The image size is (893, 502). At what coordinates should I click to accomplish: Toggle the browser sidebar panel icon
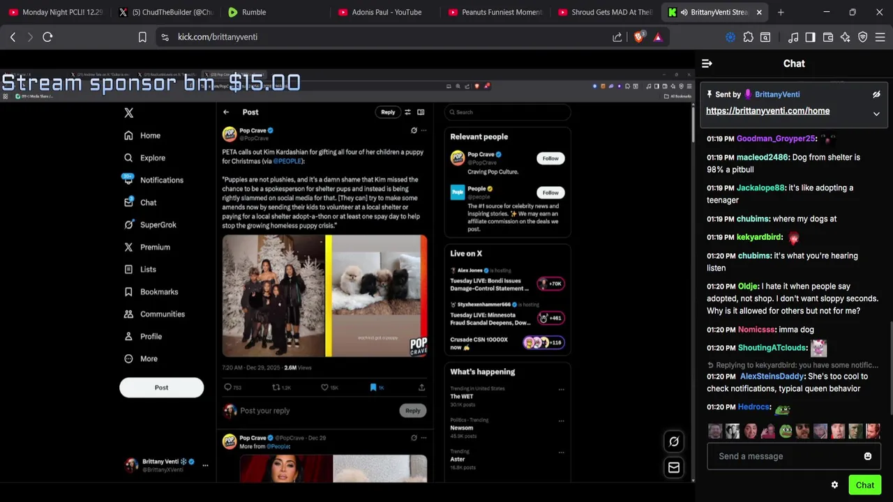810,37
